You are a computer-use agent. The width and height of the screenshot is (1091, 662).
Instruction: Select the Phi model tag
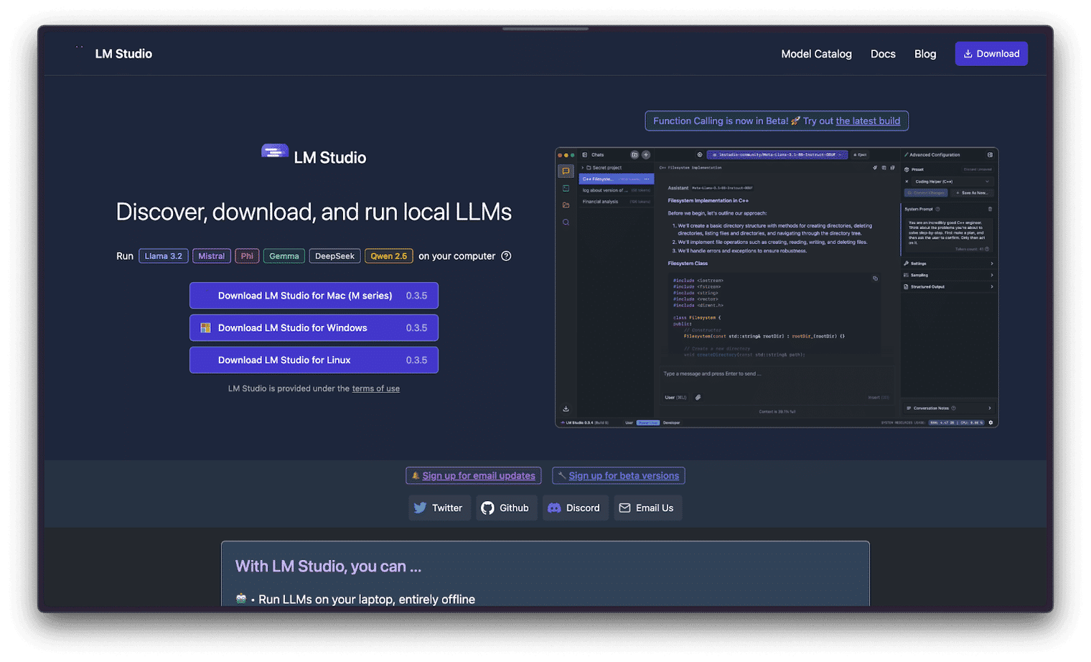pos(247,256)
